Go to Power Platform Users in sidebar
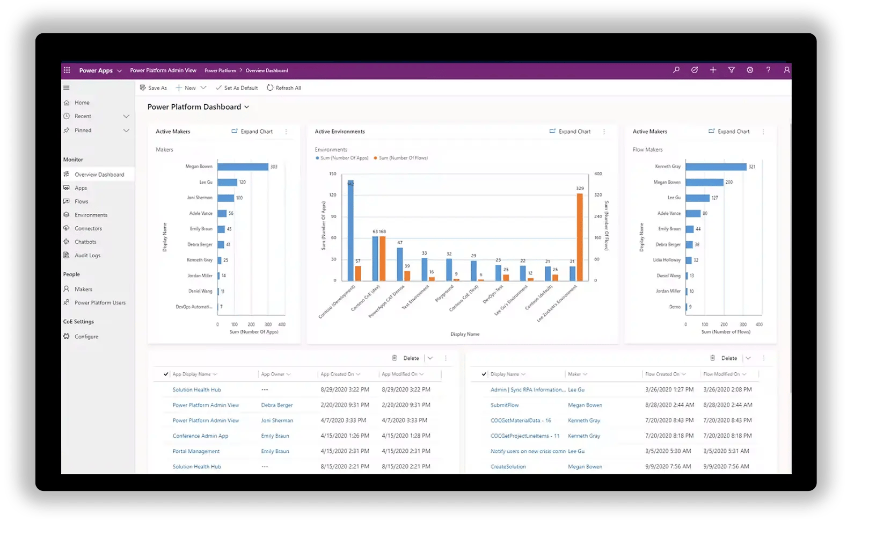Viewport: 869px width, 550px height. (x=98, y=303)
